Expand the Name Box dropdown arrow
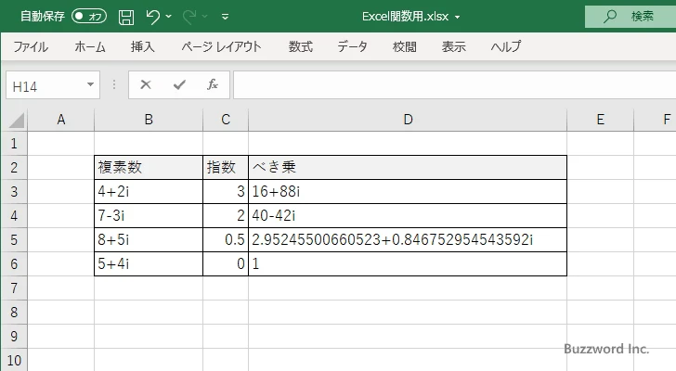The image size is (676, 371). tap(91, 84)
